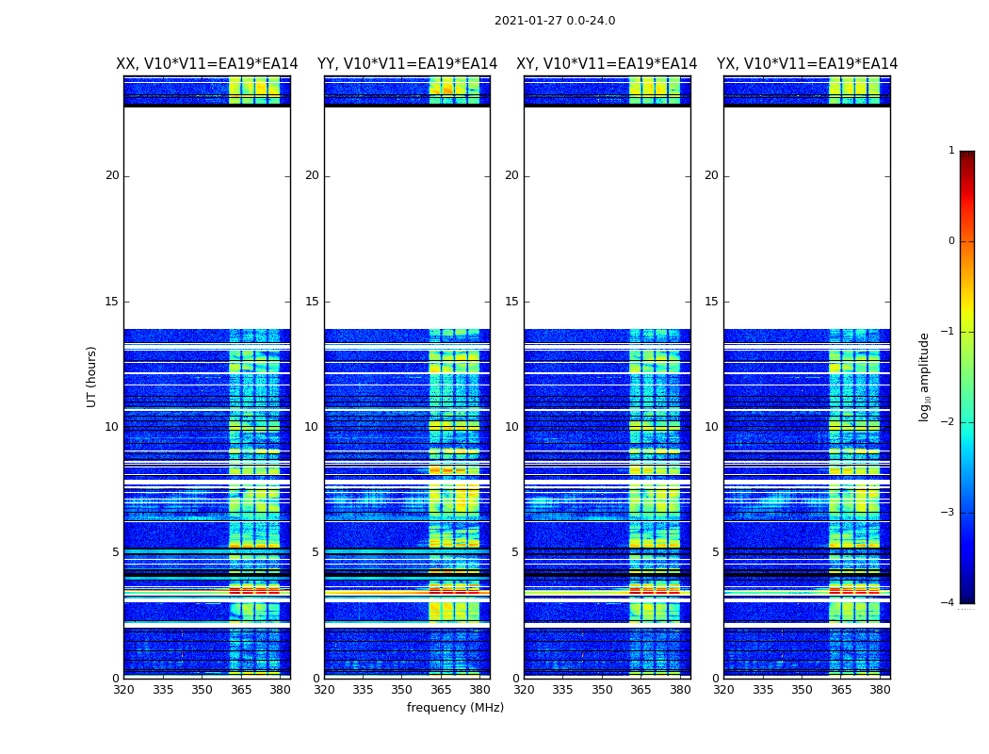Click the log10 amplitude colorbar label

[925, 376]
